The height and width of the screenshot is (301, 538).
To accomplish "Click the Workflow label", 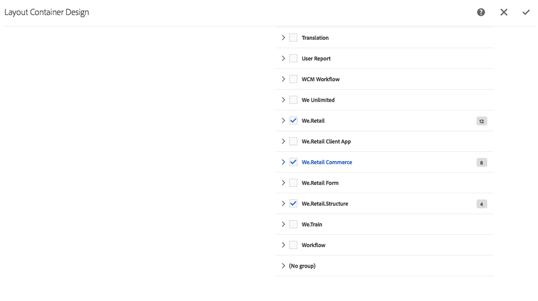I will click(x=314, y=245).
